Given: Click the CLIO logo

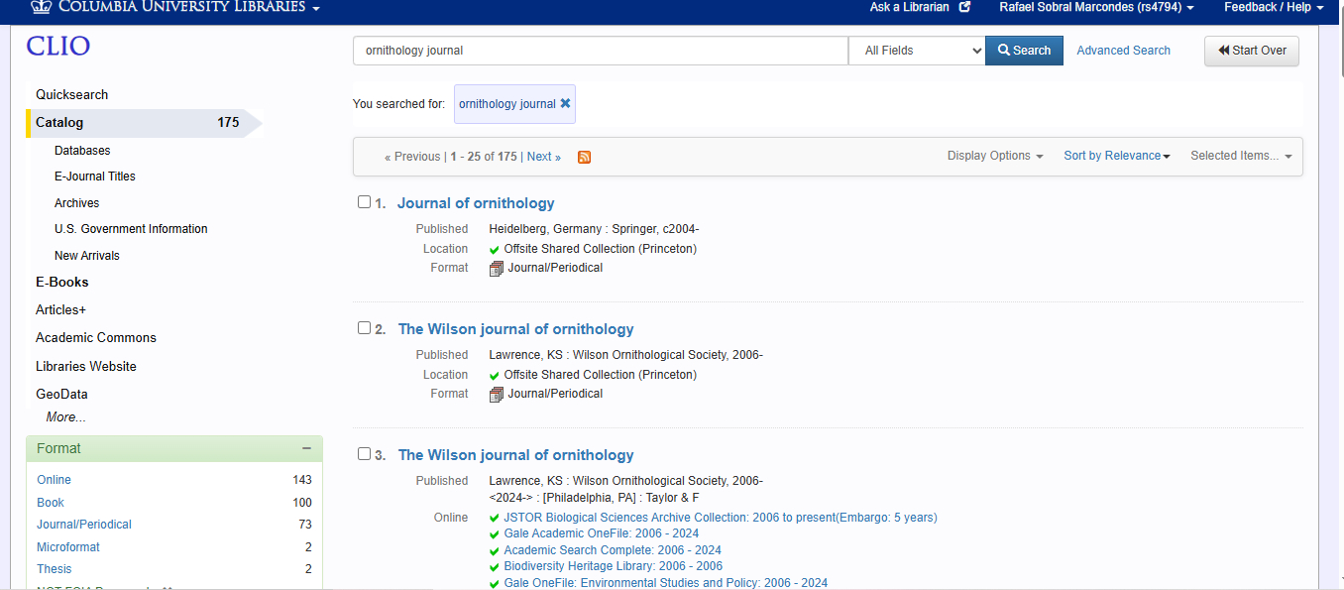Looking at the screenshot, I should [57, 47].
